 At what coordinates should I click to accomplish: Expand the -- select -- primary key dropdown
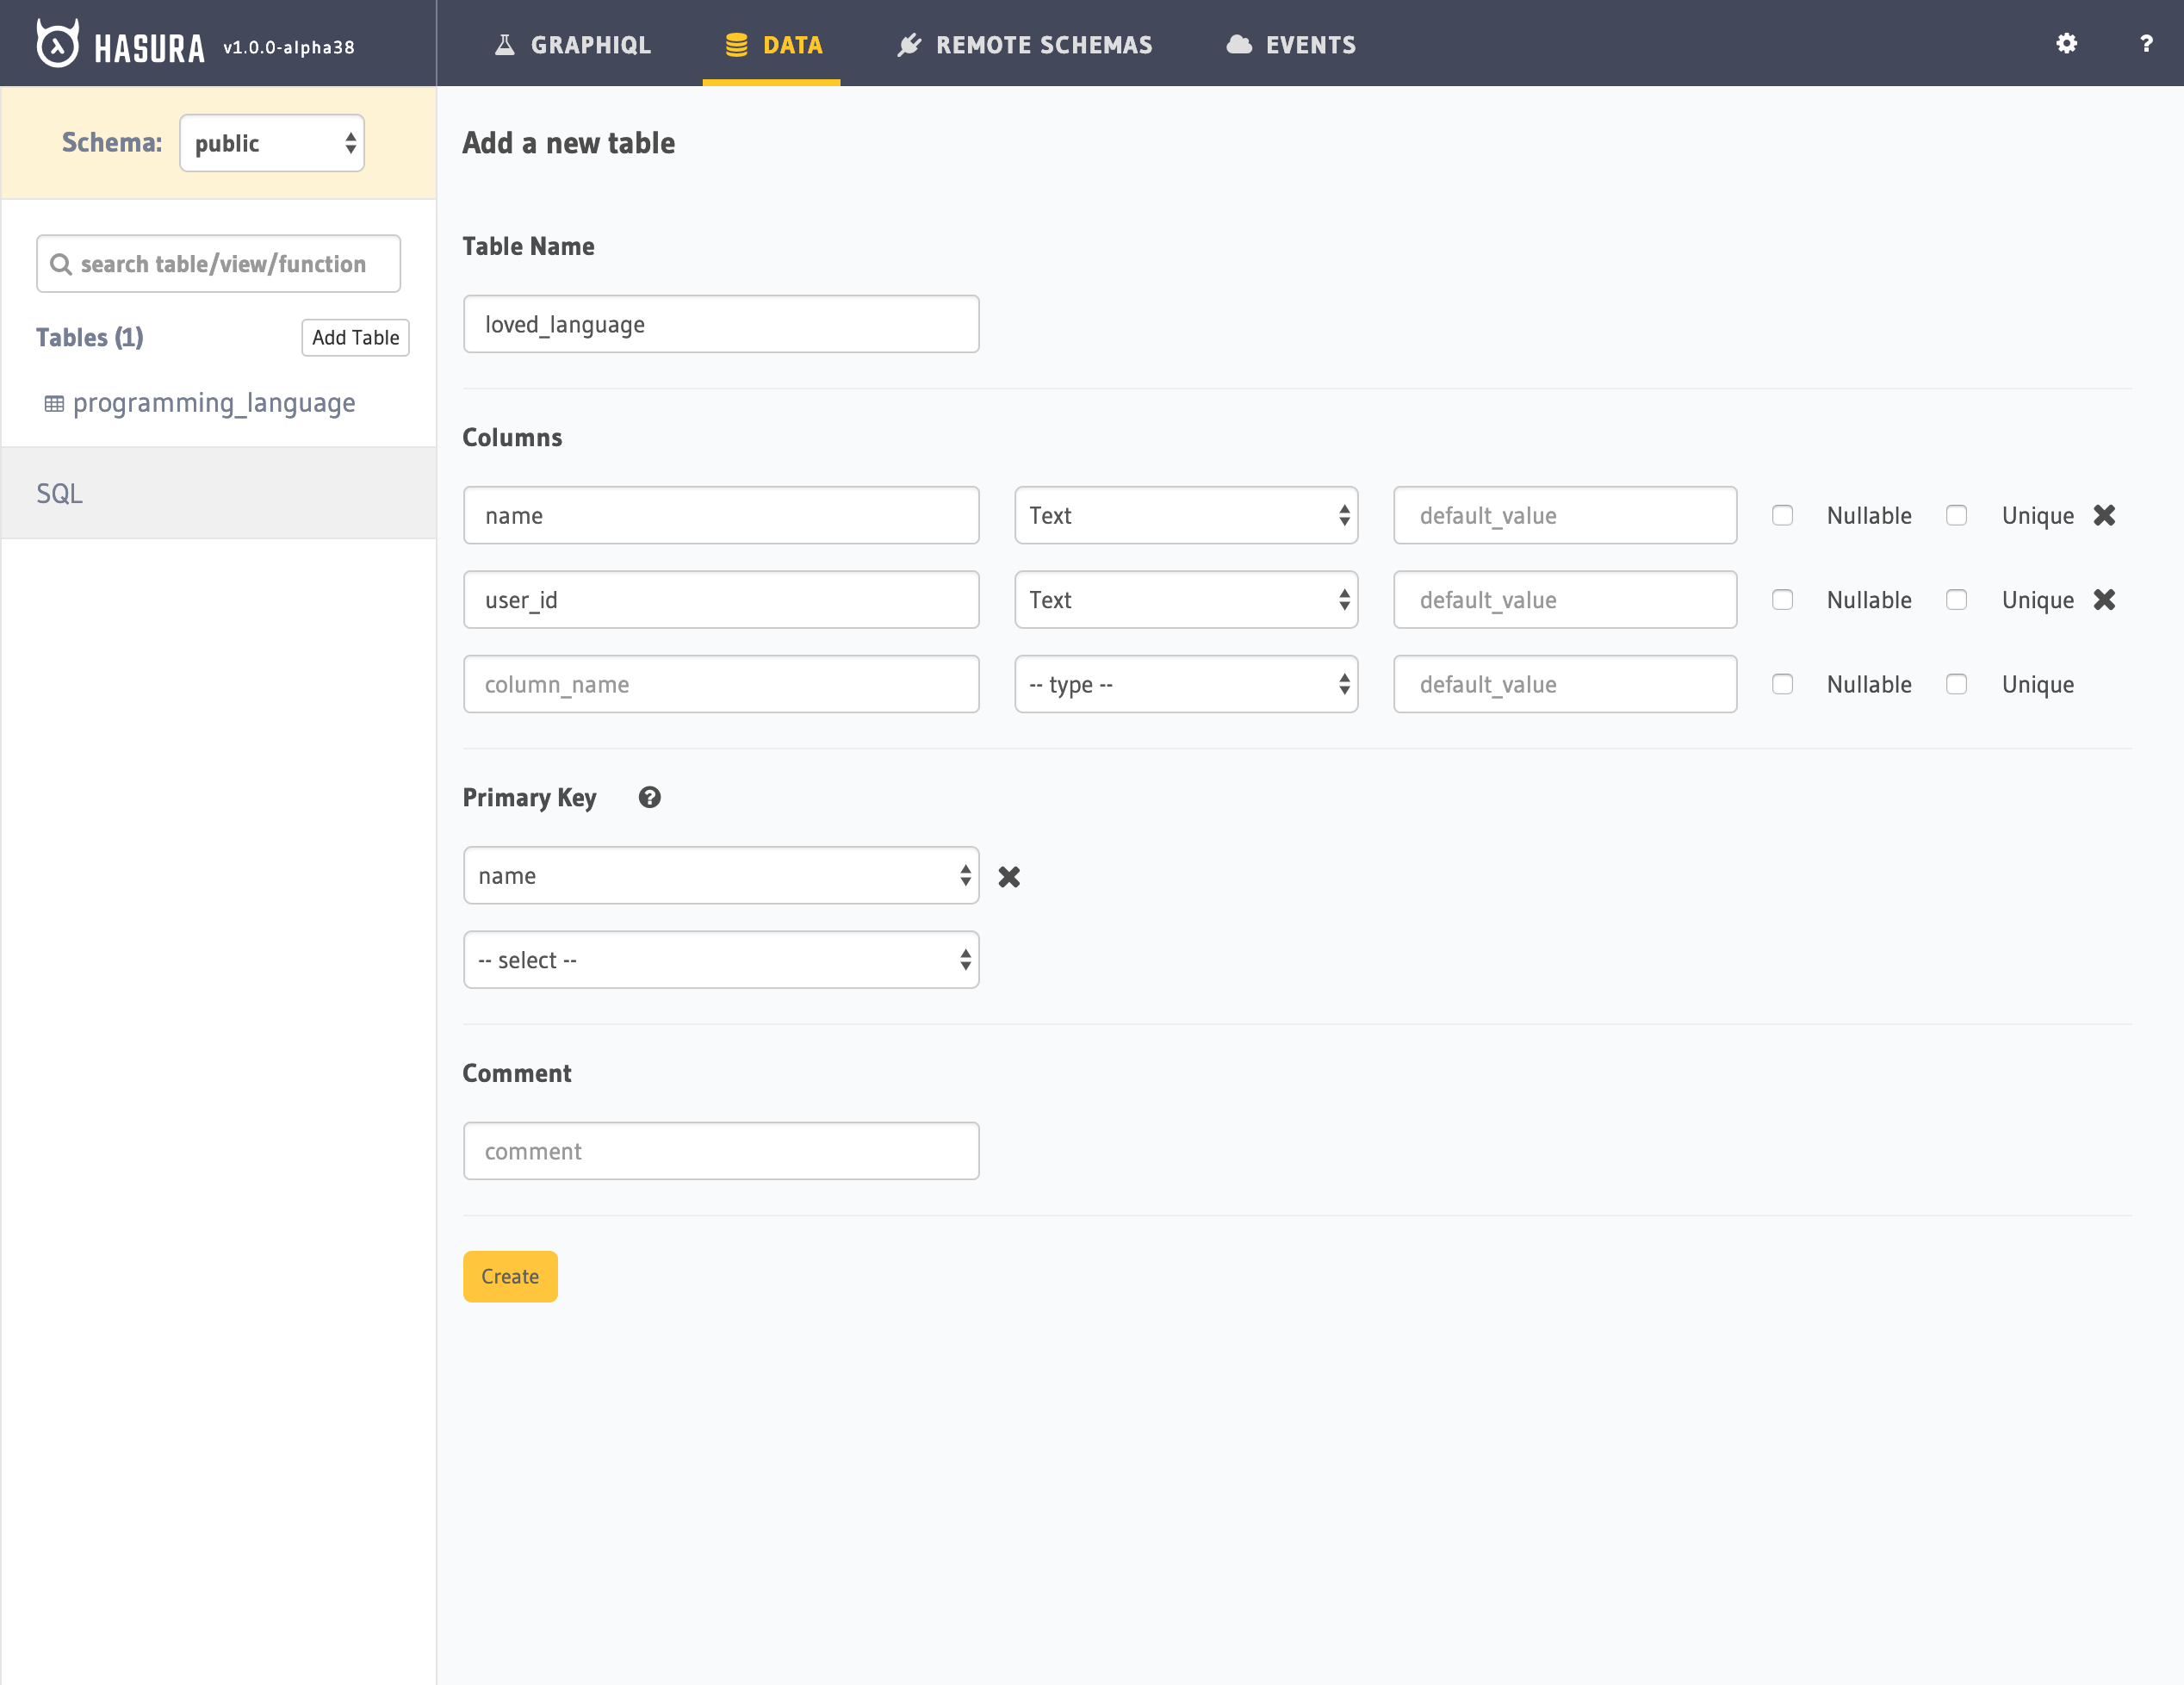(x=720, y=960)
